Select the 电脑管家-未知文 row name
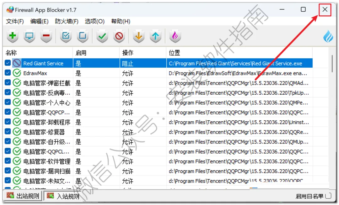This screenshot has width=339, height=205. pyautogui.click(x=47, y=181)
